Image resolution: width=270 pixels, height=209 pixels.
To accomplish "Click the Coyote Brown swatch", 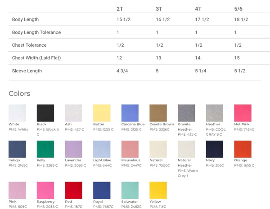I will pyautogui.click(x=158, y=113).
